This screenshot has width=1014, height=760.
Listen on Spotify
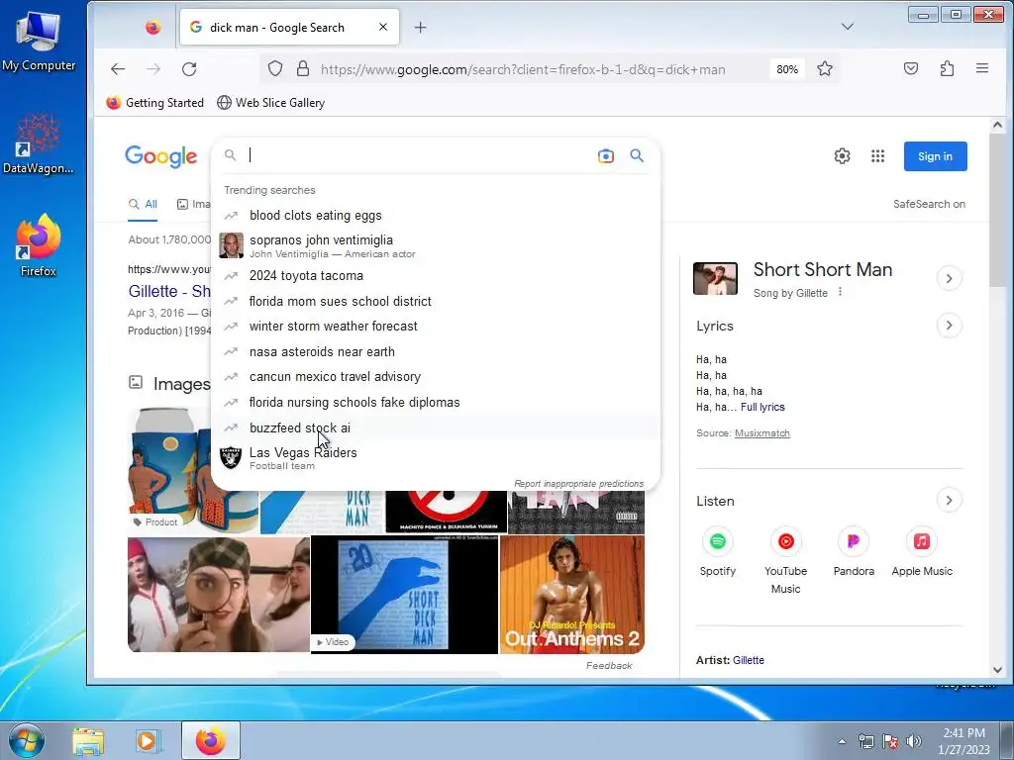point(718,552)
